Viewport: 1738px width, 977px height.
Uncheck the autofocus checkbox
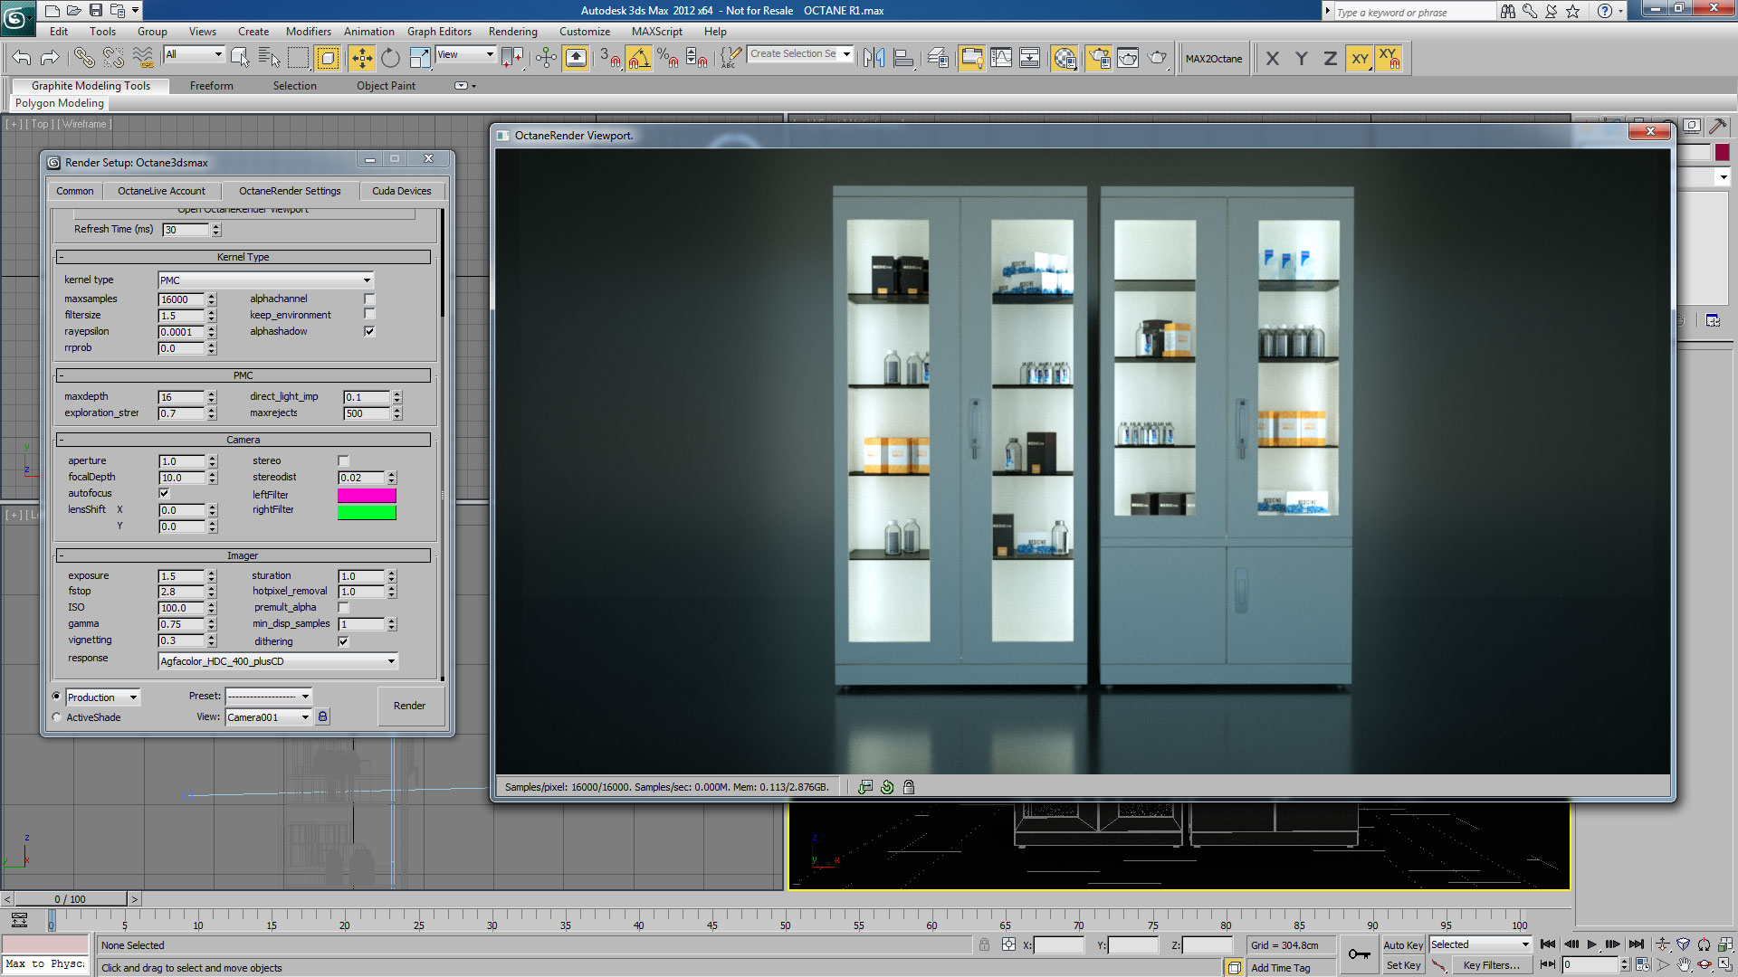click(x=164, y=493)
